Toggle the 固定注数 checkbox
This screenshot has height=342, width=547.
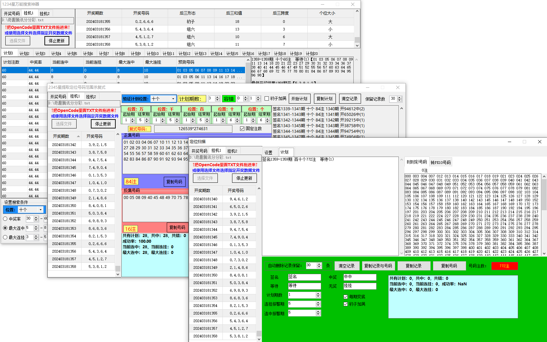coord(242,129)
